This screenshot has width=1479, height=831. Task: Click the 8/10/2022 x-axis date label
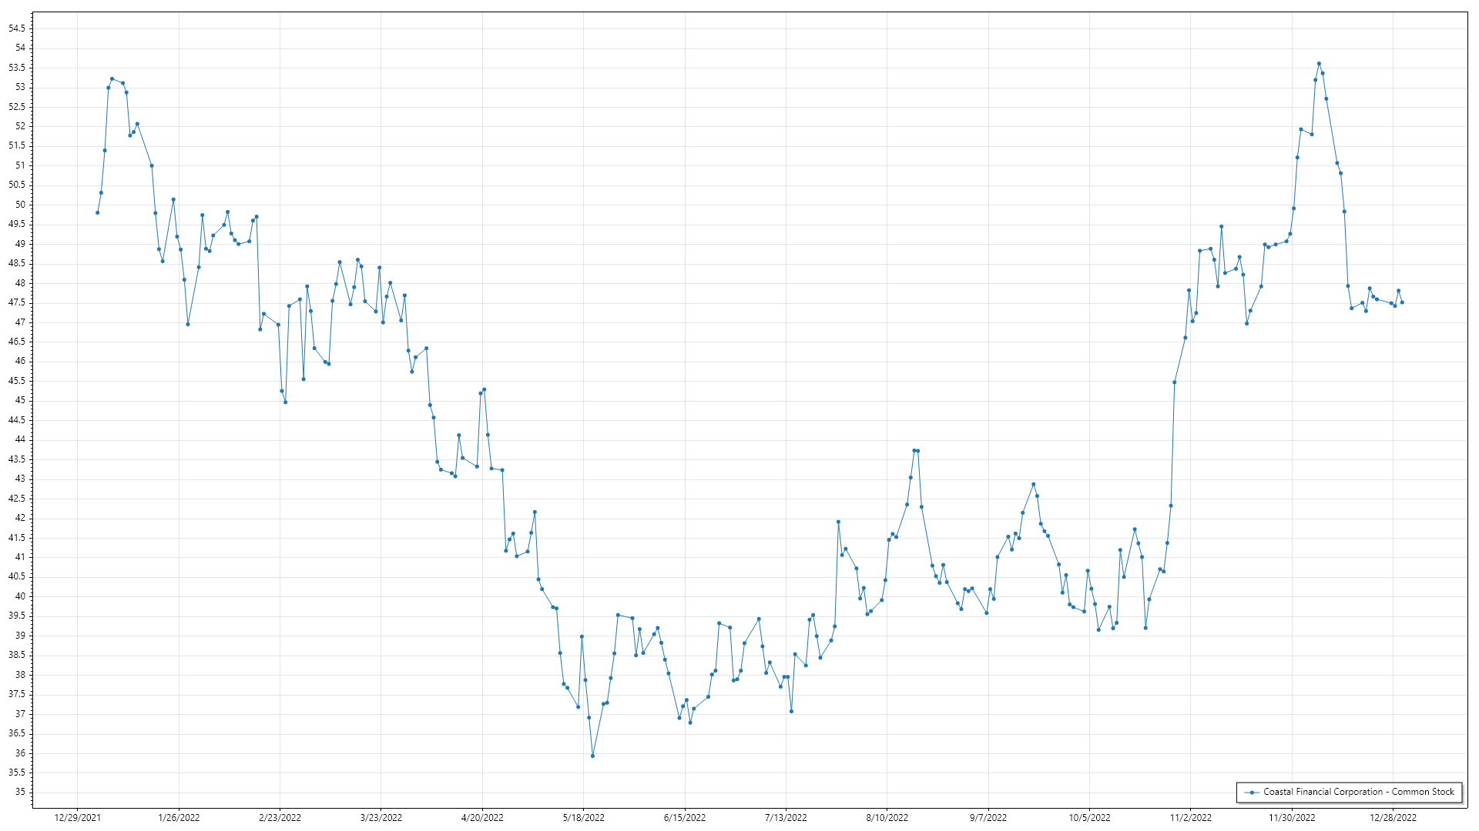coord(887,817)
